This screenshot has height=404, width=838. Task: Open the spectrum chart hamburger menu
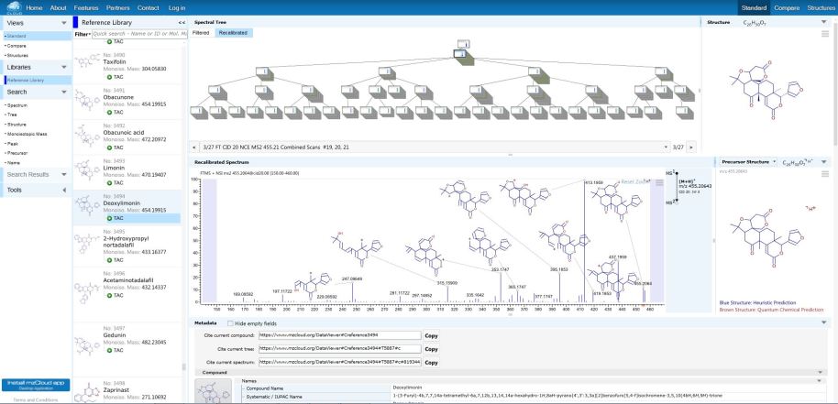656,183
